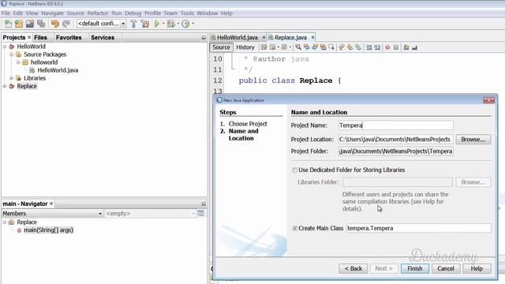Switch to the Services tab
Image resolution: width=505 pixels, height=284 pixels.
[103, 37]
